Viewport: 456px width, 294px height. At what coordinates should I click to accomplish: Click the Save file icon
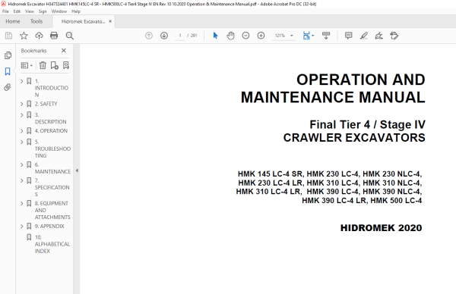pos(8,36)
